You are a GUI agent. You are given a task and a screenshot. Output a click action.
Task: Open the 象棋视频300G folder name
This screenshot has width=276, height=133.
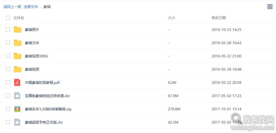click(x=36, y=56)
